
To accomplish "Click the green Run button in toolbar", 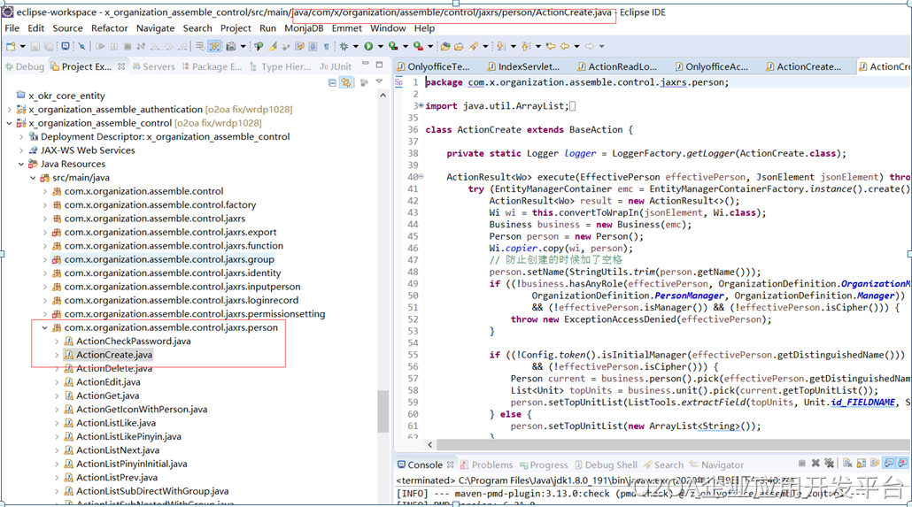I will pos(368,46).
